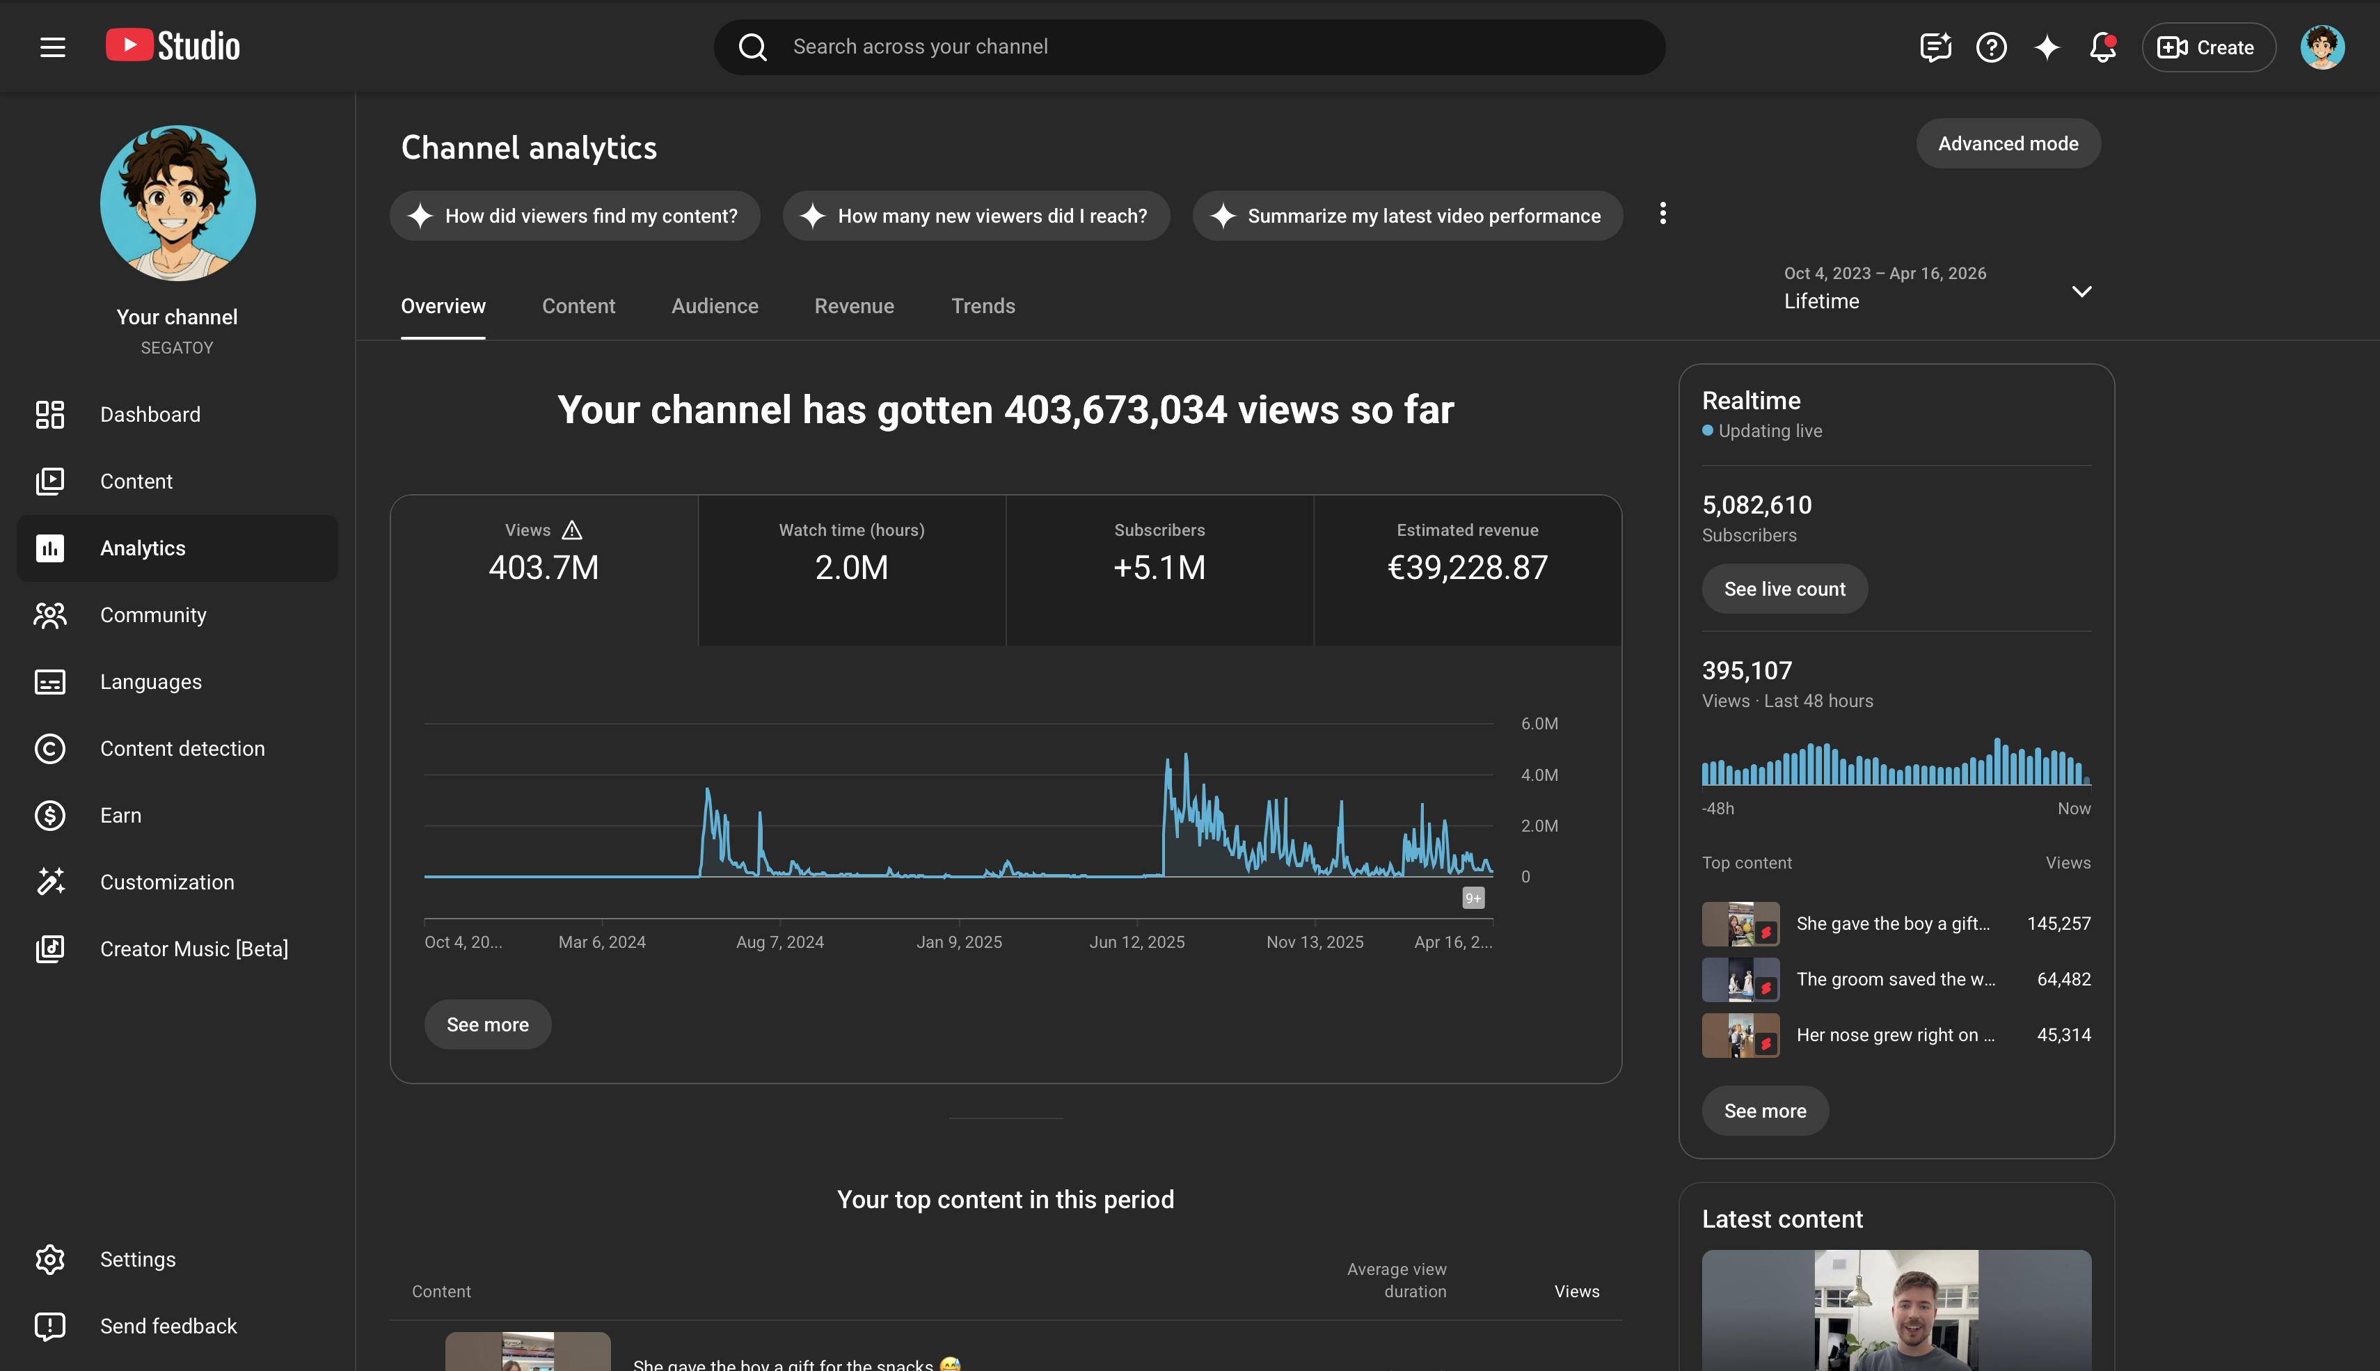2380x1371 pixels.
Task: Click the comment feedback icon in top bar
Action: point(1935,47)
